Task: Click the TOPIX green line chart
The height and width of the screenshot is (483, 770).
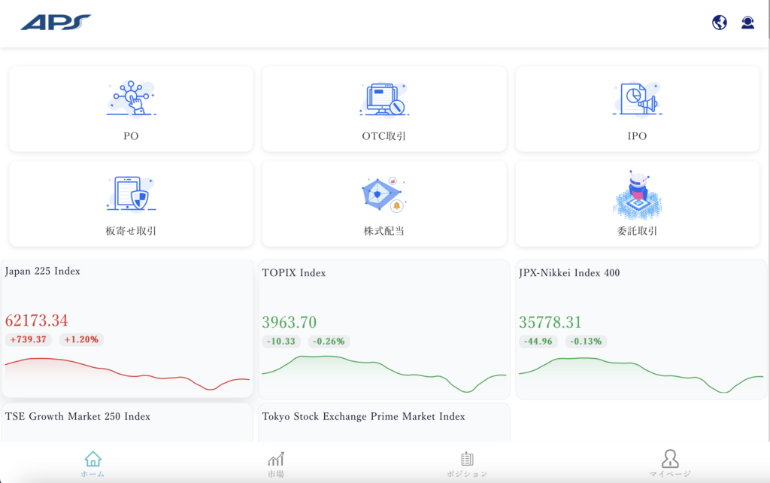Action: [x=384, y=375]
